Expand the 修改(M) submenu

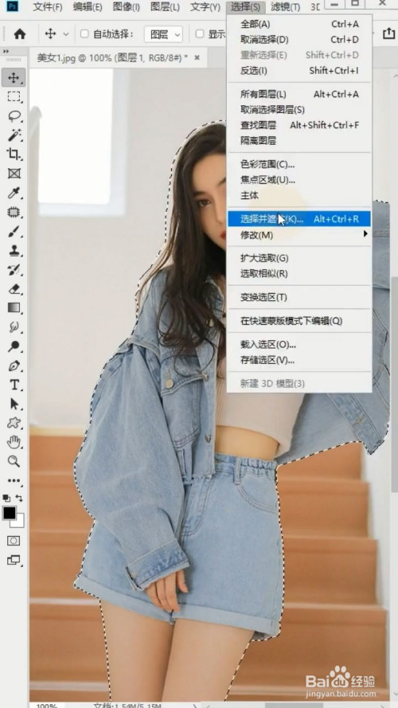click(298, 235)
